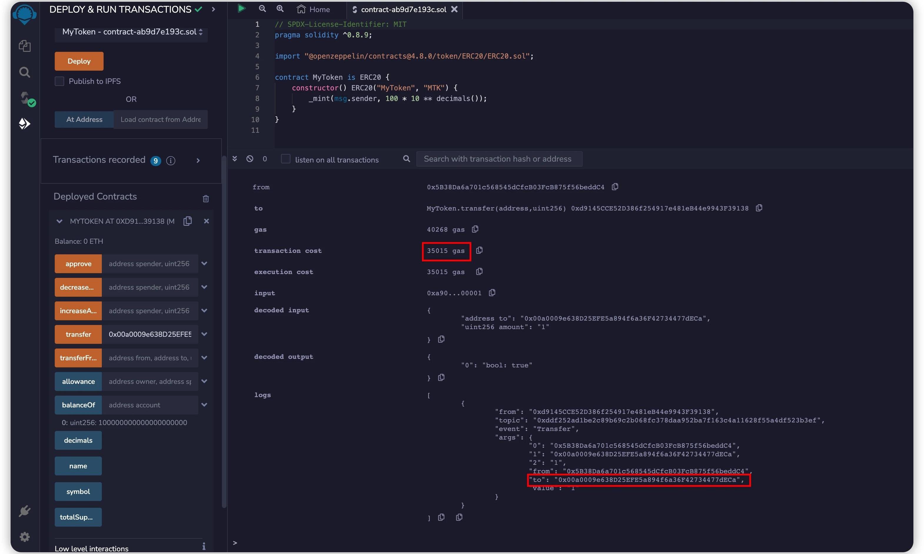Screen dimensions: 924x554
Task: Open the Search in files icon
Action: pyautogui.click(x=25, y=72)
